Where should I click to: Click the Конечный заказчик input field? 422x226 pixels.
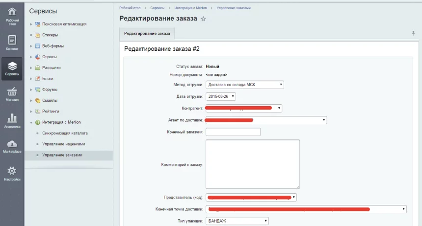233,132
